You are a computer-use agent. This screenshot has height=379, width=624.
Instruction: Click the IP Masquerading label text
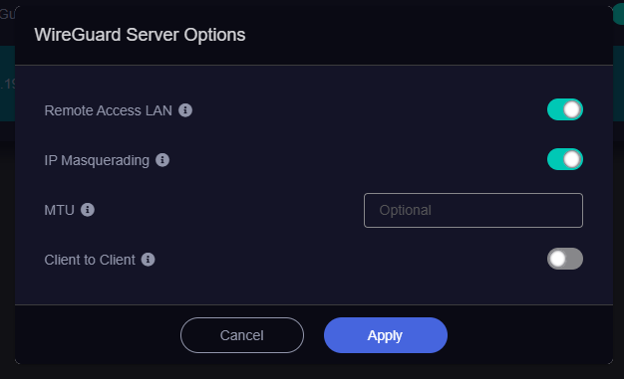97,160
